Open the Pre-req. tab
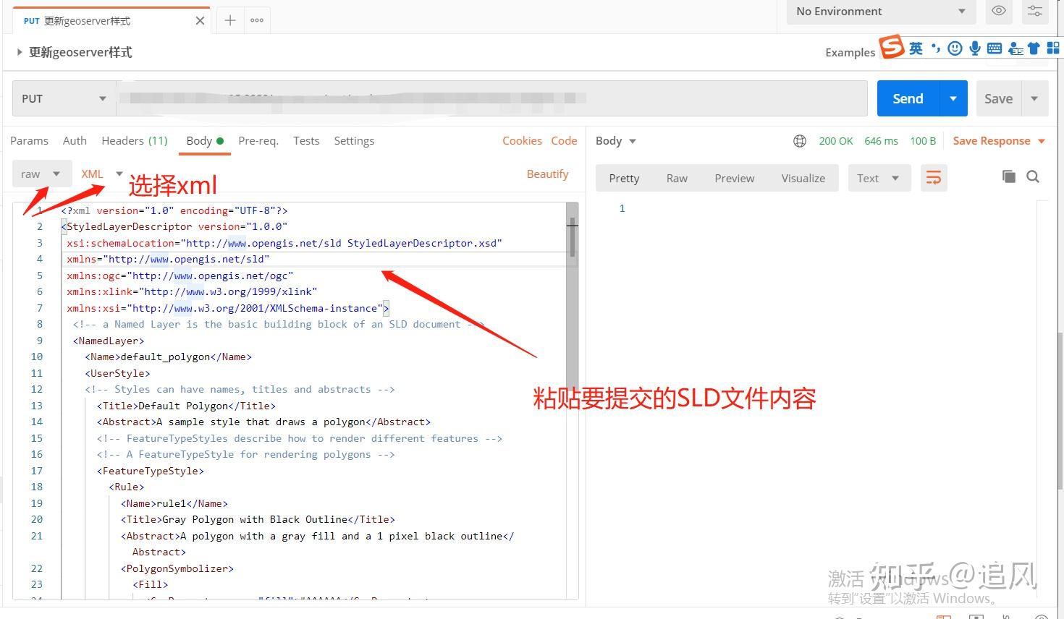Image resolution: width=1064 pixels, height=619 pixels. coord(258,140)
